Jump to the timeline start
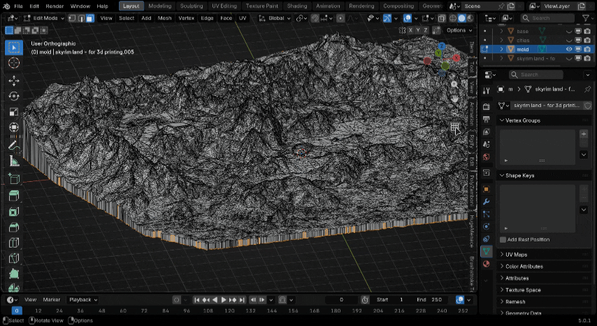Viewport: 597px width, 326px height. pyautogui.click(x=197, y=299)
